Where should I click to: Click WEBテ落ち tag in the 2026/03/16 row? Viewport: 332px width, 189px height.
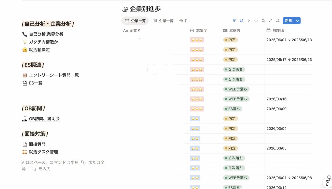tap(236, 99)
